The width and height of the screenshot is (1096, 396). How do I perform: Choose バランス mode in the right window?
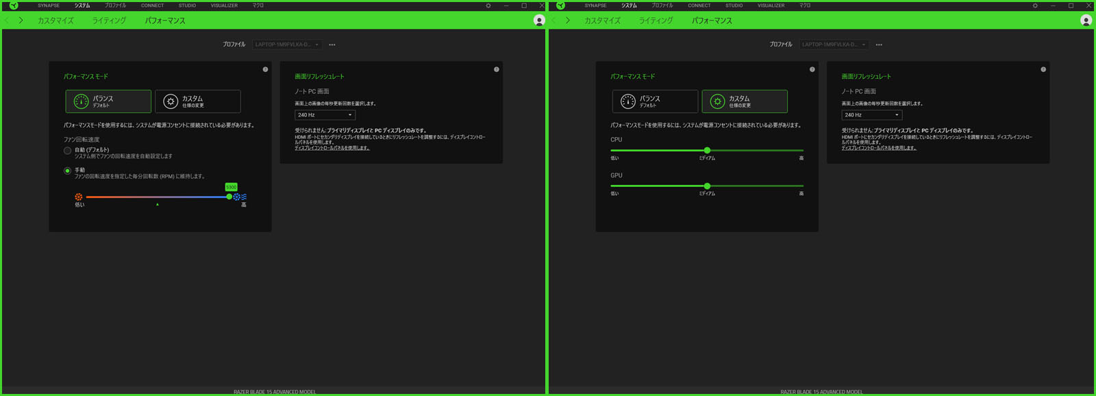coord(655,101)
